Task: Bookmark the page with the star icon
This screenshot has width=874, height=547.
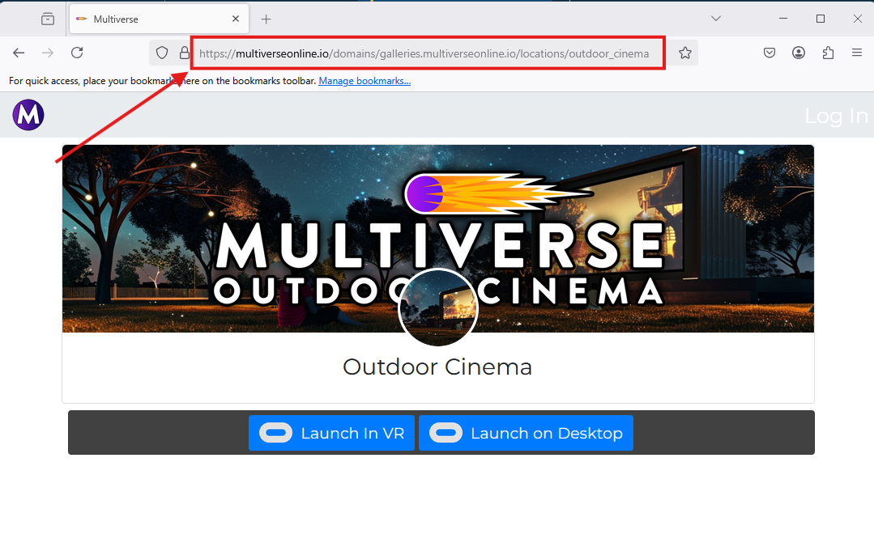Action: point(684,52)
